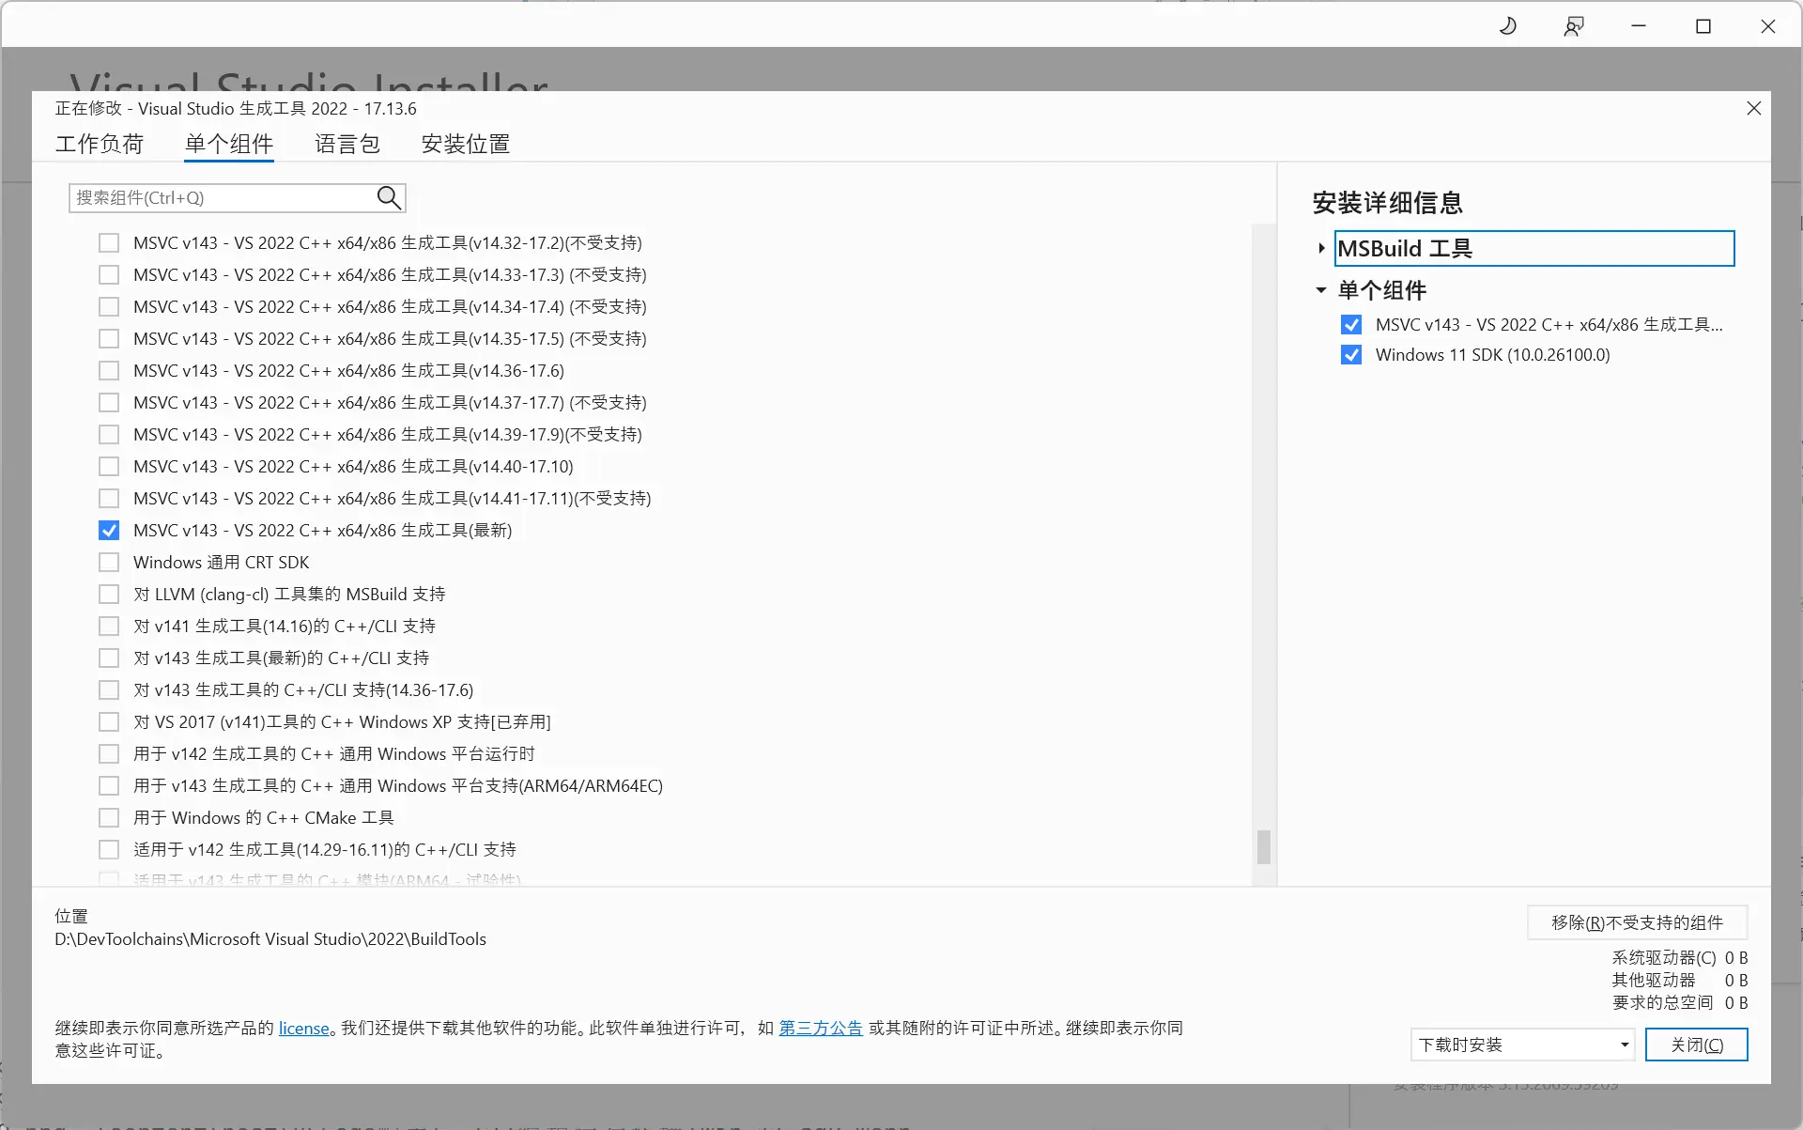Click the search magnifier icon
Screen dimensions: 1803x1130
(x=389, y=197)
